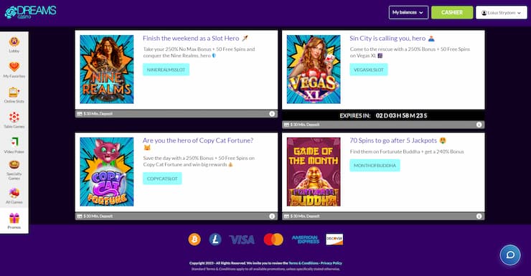Viewport: 531px width, 276px height.
Task: Click the American Express logo
Action: coord(306,239)
